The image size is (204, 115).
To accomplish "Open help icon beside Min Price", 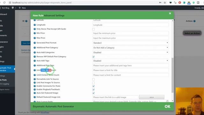I will tap(35, 33).
